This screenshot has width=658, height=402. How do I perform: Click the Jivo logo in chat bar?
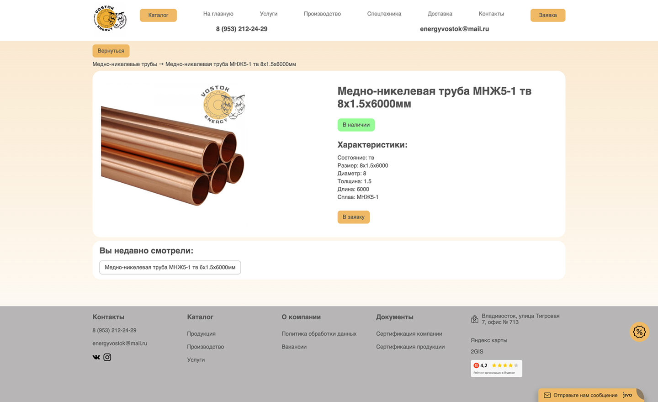coord(626,395)
